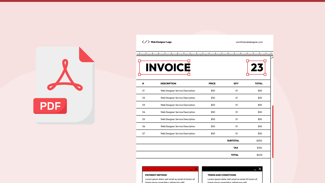Click row number 02
Screen dimensions: 325x183
click(144, 98)
